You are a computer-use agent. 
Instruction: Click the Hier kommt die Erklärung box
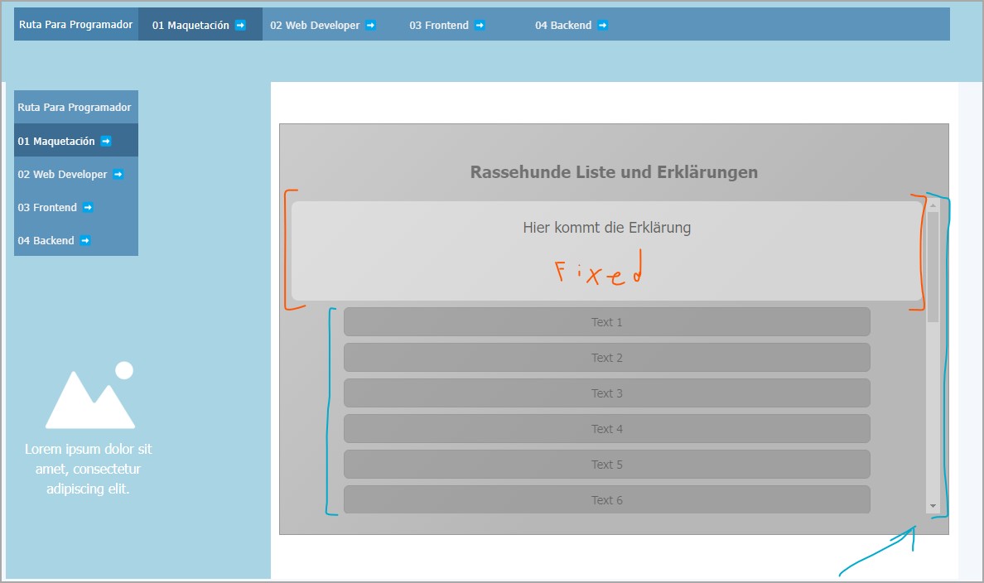(606, 250)
